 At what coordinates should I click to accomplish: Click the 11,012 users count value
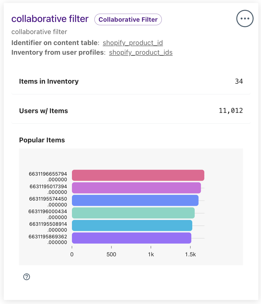tap(231, 111)
